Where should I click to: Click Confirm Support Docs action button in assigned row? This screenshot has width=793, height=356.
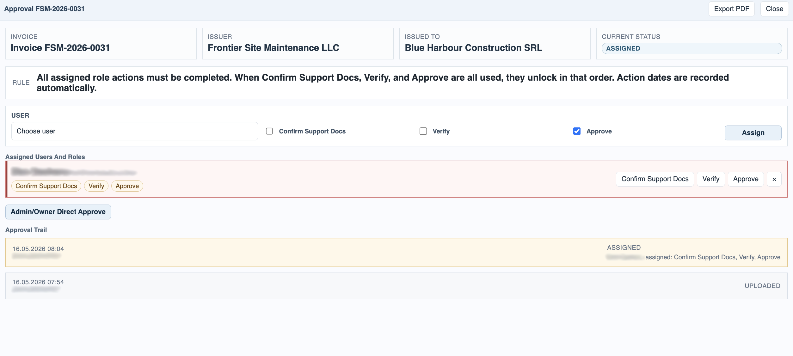click(655, 179)
